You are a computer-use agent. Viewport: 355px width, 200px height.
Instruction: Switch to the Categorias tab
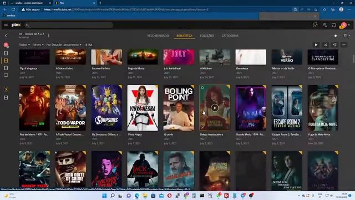coord(230,36)
